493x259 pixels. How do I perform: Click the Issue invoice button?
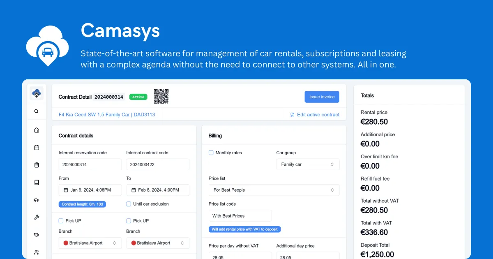(x=322, y=97)
